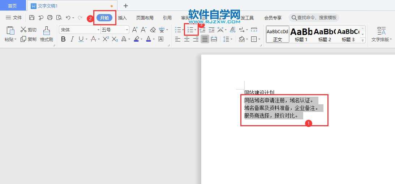Clear formatting with the eraser icon
Viewport: 395px width, 184px height.
153,30
